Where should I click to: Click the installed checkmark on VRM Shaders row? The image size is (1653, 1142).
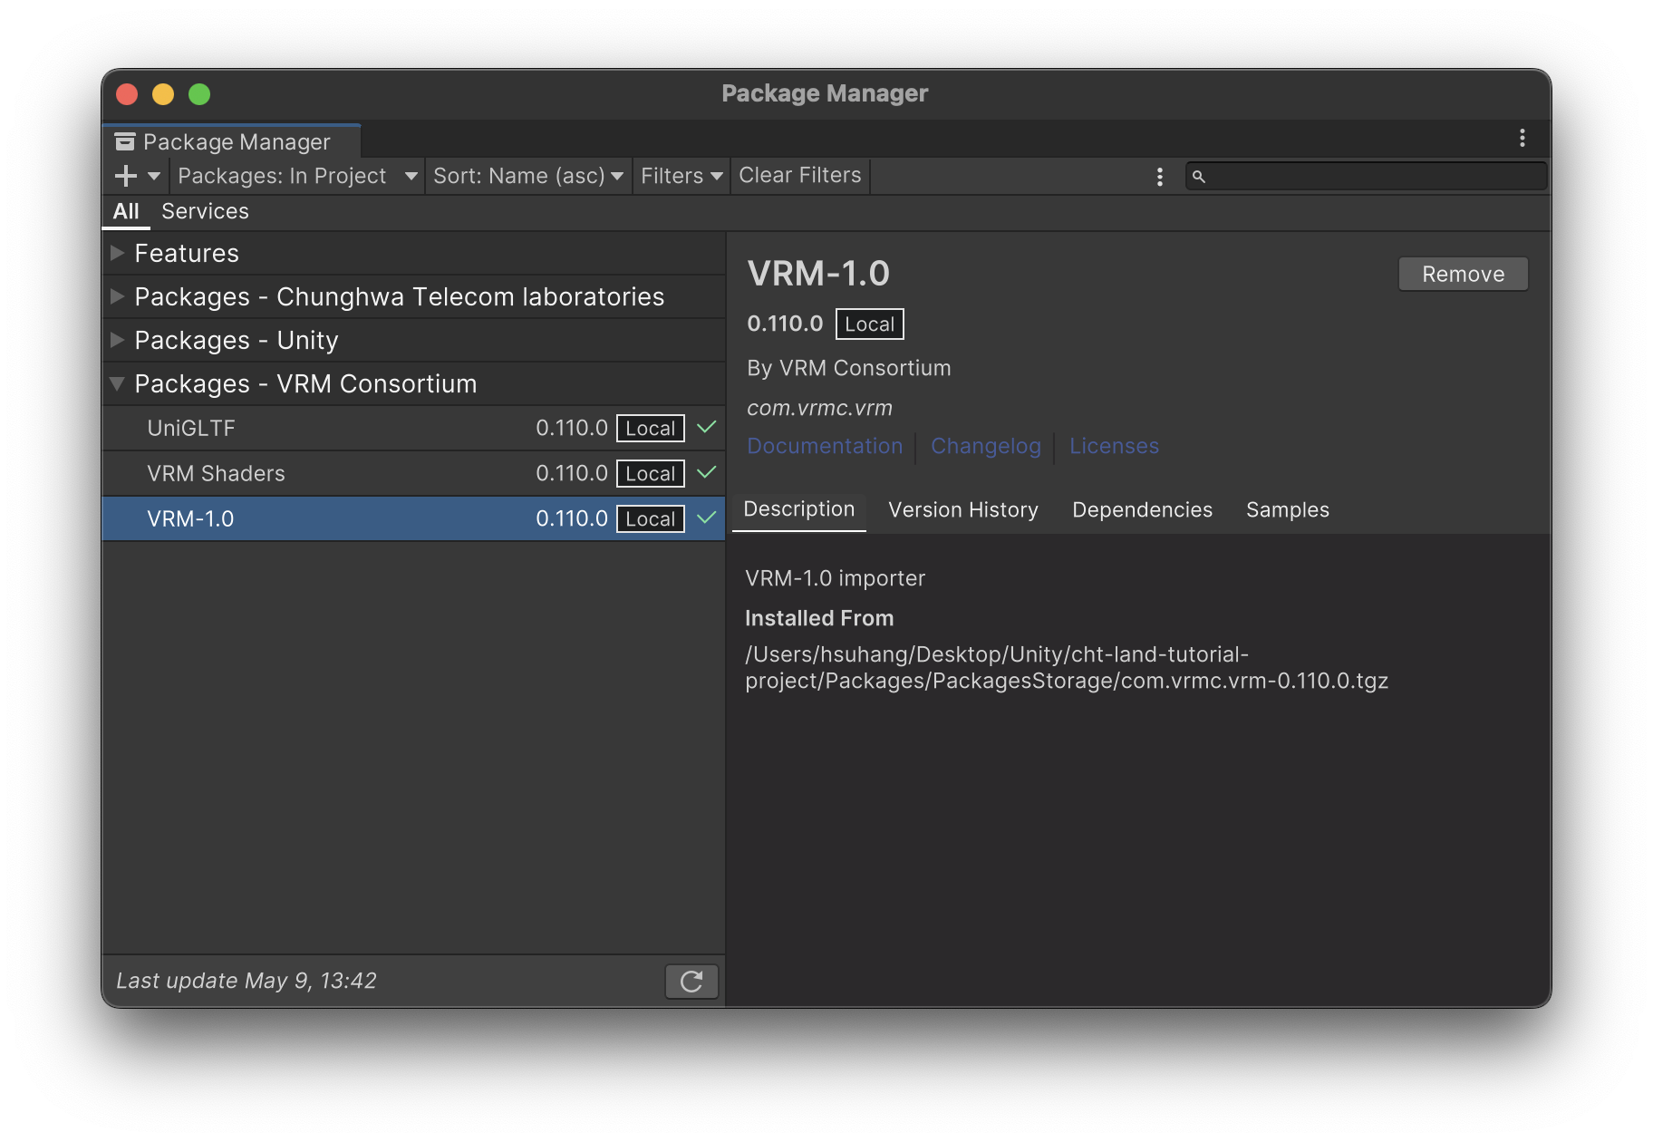[x=707, y=472]
